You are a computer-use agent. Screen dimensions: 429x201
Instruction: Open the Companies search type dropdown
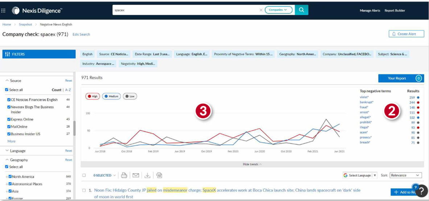point(278,10)
